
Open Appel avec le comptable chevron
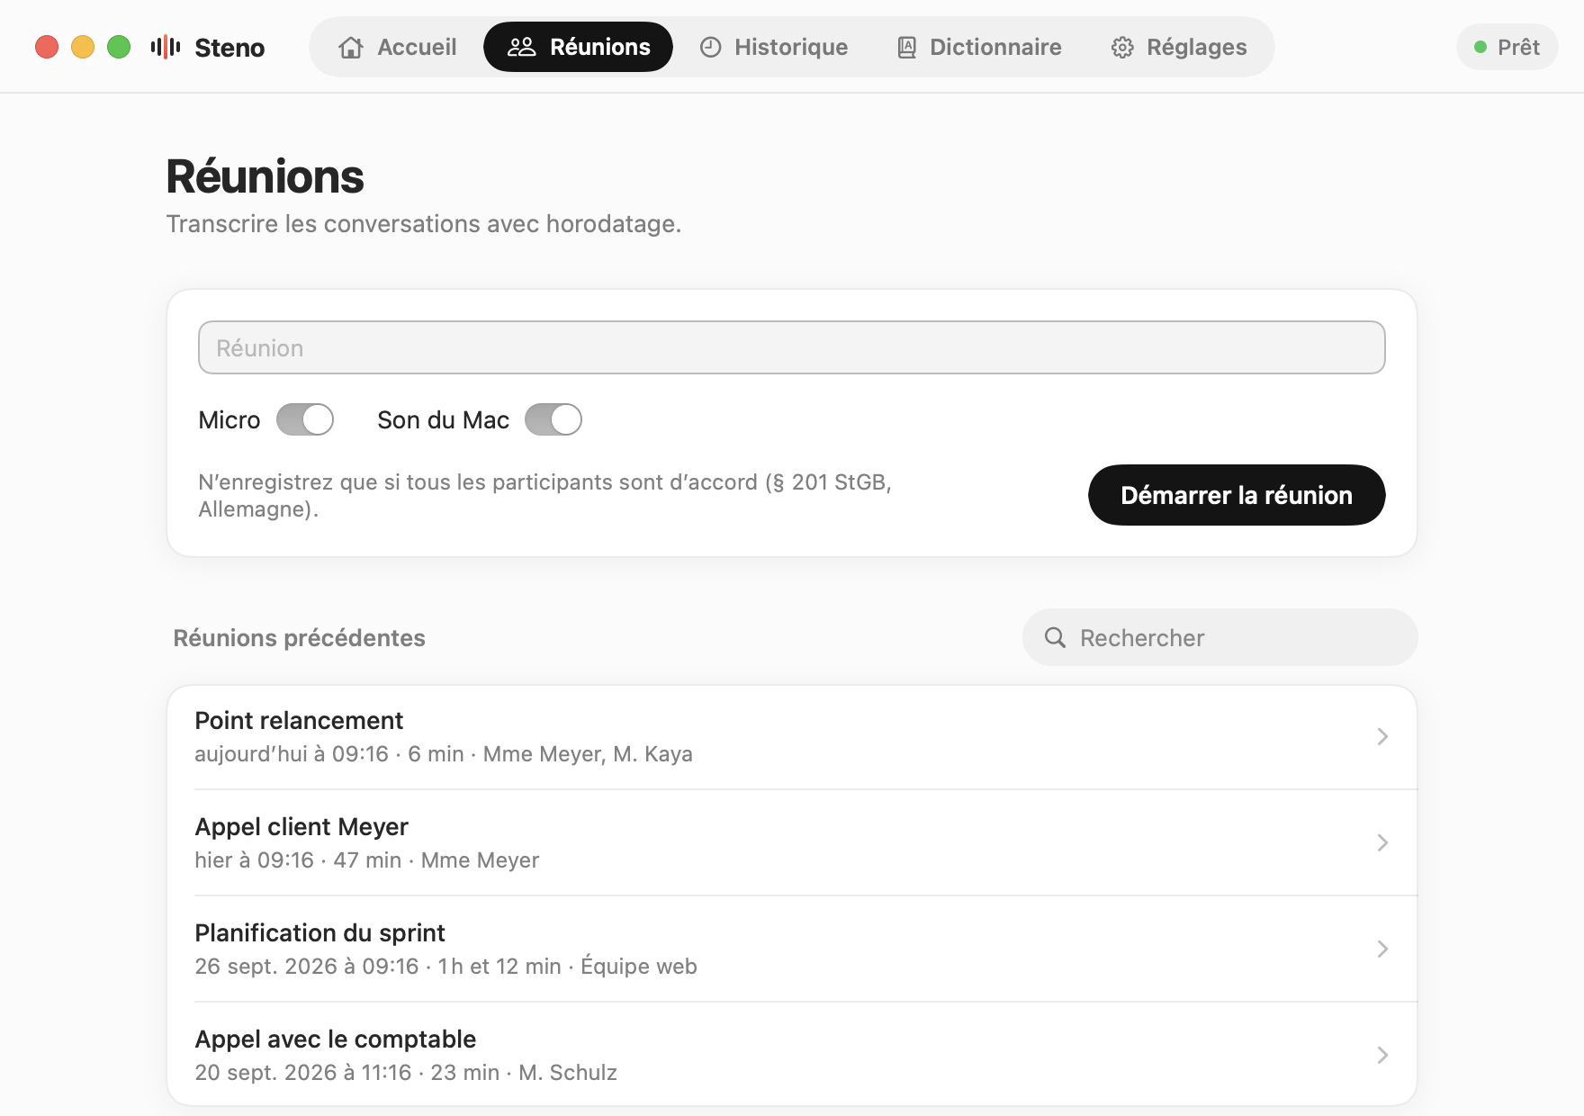(x=1382, y=1056)
